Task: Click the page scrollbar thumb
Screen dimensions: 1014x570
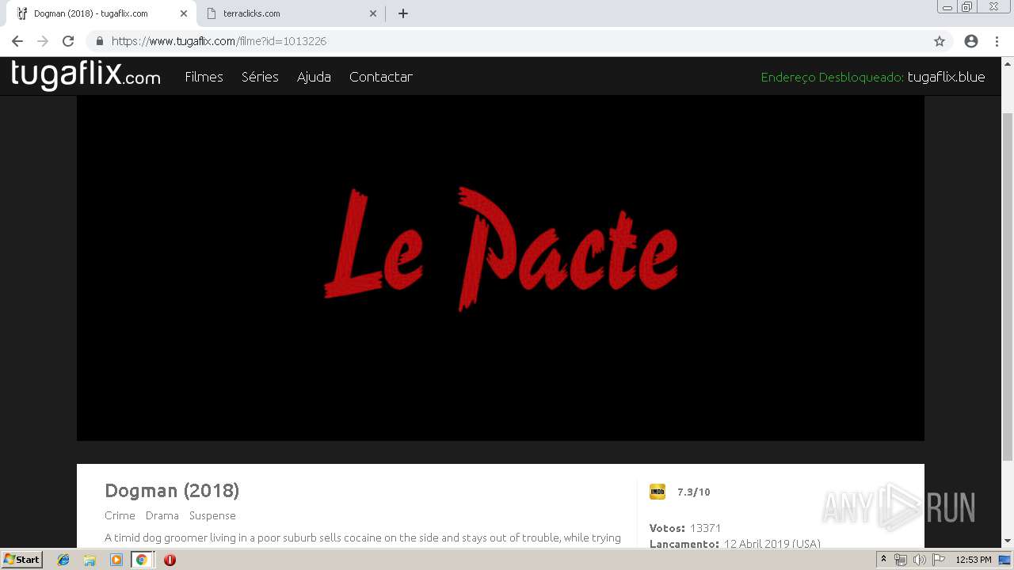Action: (1008, 287)
